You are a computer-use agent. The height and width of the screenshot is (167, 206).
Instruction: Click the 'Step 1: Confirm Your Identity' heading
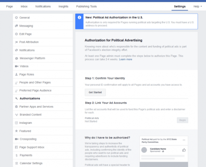[105, 78]
